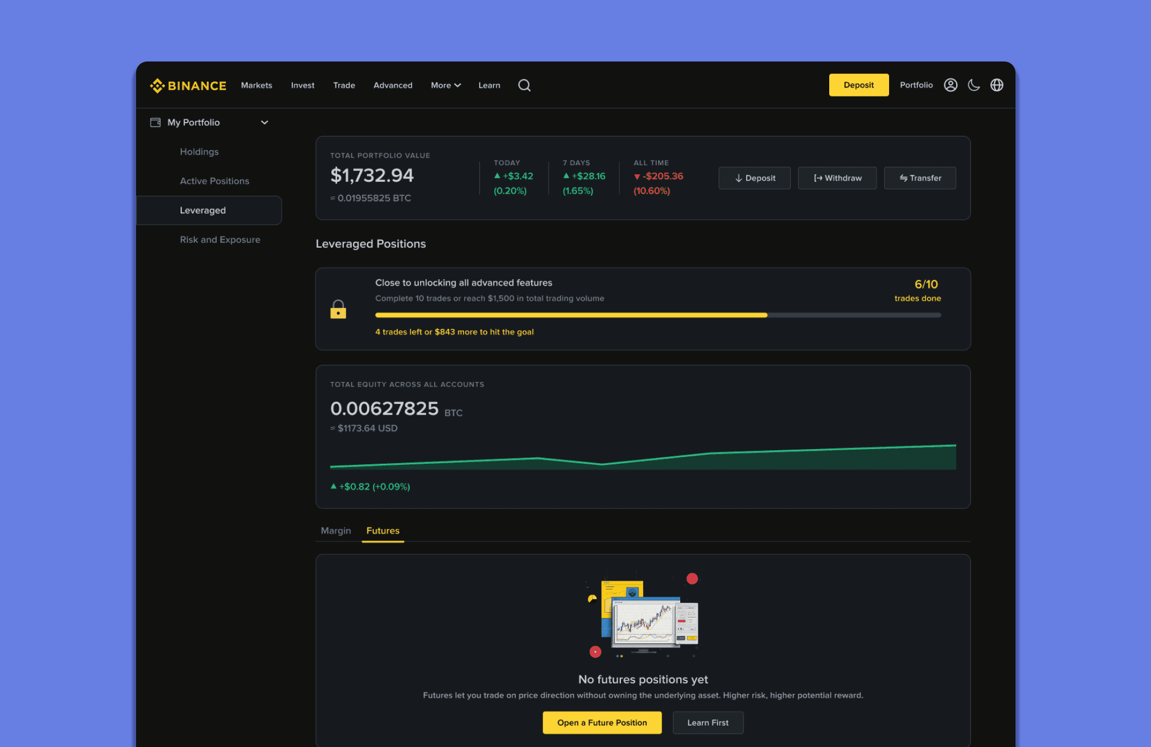The image size is (1151, 747).
Task: Open the language globe icon
Action: click(997, 85)
